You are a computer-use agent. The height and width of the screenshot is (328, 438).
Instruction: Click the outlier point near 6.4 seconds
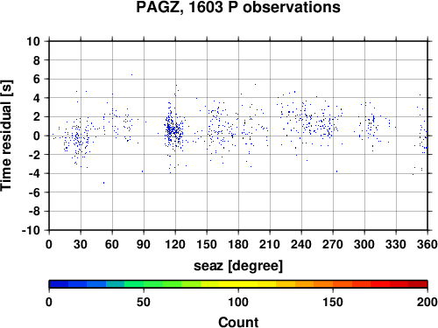point(131,74)
